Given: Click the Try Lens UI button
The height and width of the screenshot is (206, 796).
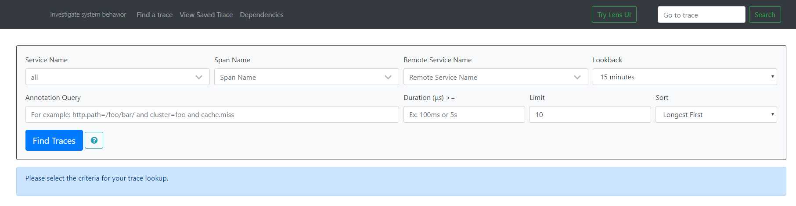Looking at the screenshot, I should point(614,14).
